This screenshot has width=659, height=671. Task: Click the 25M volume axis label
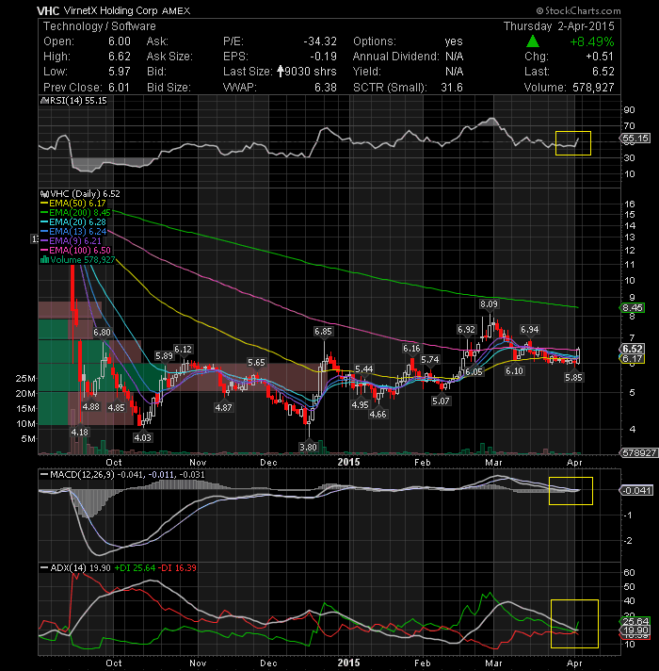click(x=25, y=378)
